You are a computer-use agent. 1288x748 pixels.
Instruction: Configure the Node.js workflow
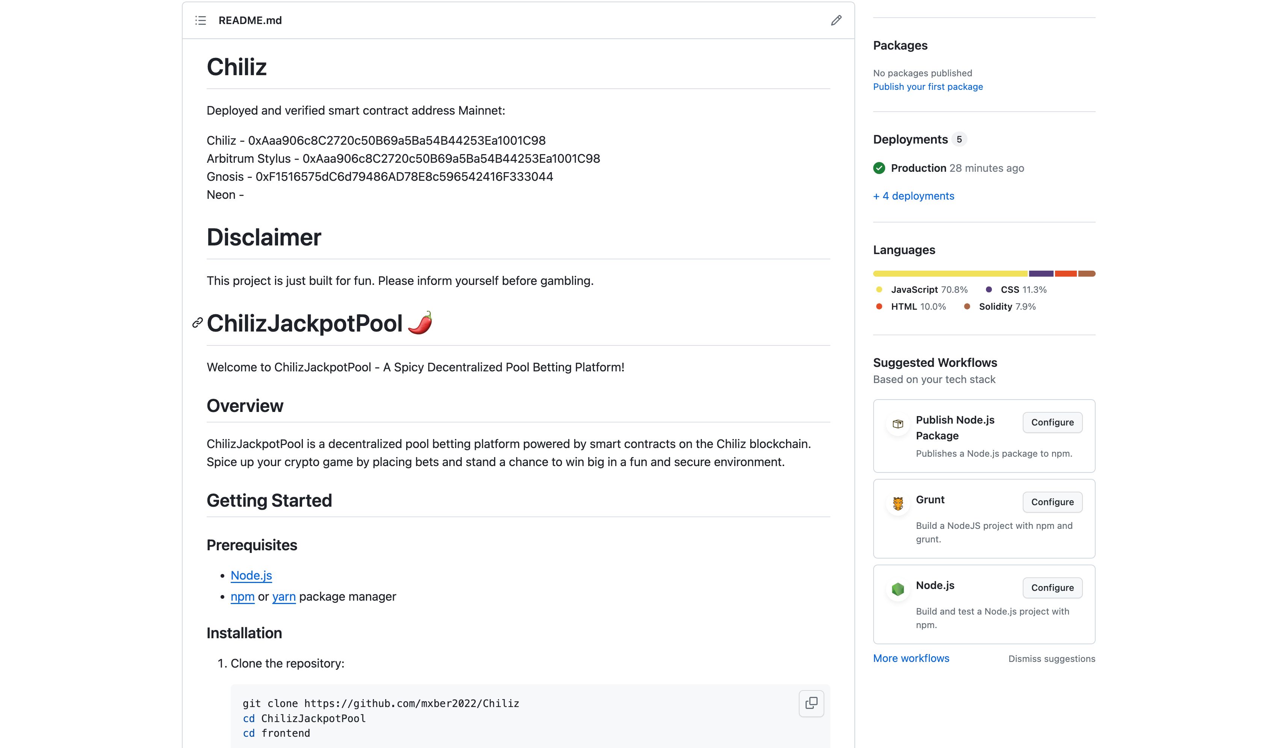coord(1052,587)
